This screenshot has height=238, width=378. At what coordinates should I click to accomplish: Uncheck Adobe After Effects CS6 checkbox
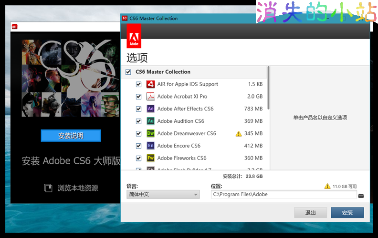pyautogui.click(x=138, y=109)
